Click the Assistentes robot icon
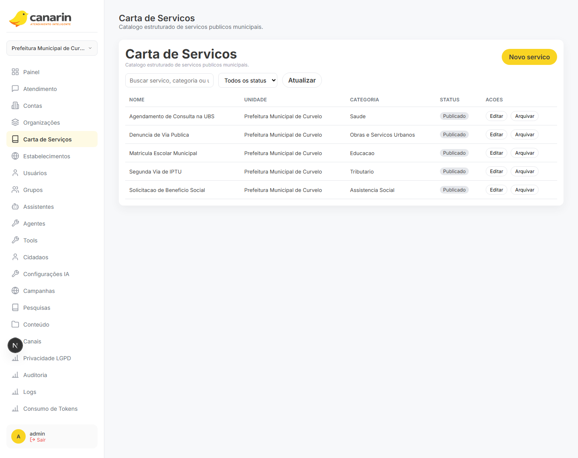This screenshot has height=458, width=578. pos(15,206)
